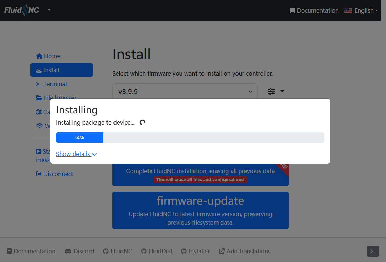Screen dimensions: 386x262
Task: Expand the caret next to filter sliders icon
Action: point(282,91)
